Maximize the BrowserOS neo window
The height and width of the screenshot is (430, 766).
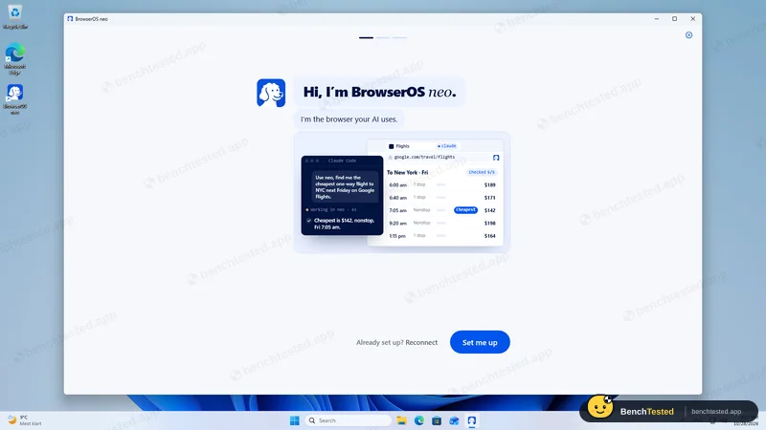675,19
